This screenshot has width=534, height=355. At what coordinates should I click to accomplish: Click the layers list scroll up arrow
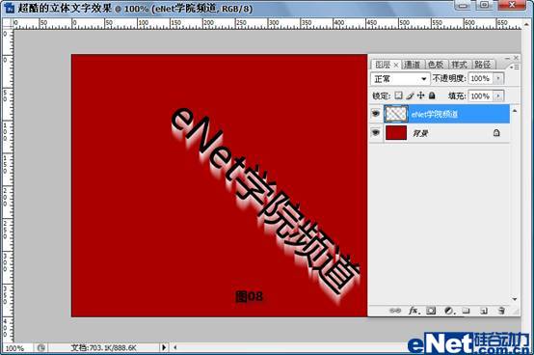[x=515, y=111]
